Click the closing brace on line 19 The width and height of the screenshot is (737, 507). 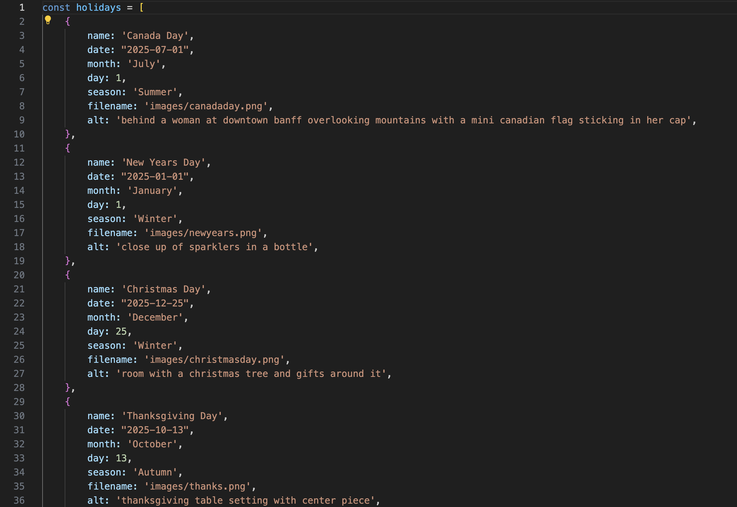point(68,261)
